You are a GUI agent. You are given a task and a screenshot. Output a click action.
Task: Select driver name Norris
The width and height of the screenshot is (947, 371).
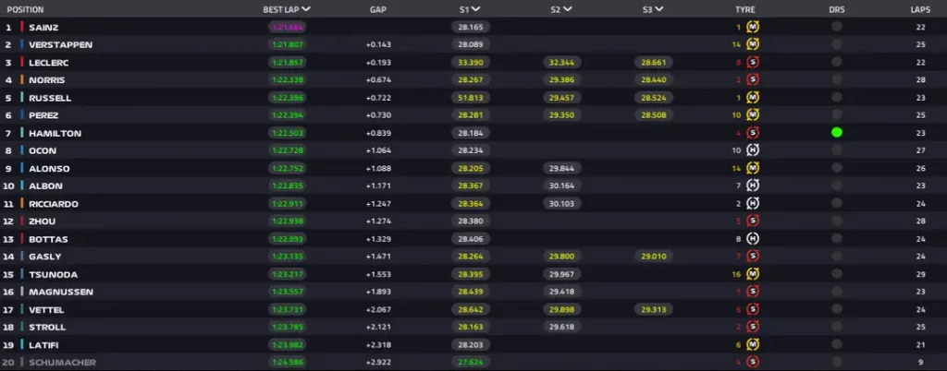coord(46,80)
